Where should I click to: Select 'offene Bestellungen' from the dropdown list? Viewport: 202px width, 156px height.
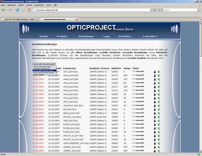[x=42, y=67]
